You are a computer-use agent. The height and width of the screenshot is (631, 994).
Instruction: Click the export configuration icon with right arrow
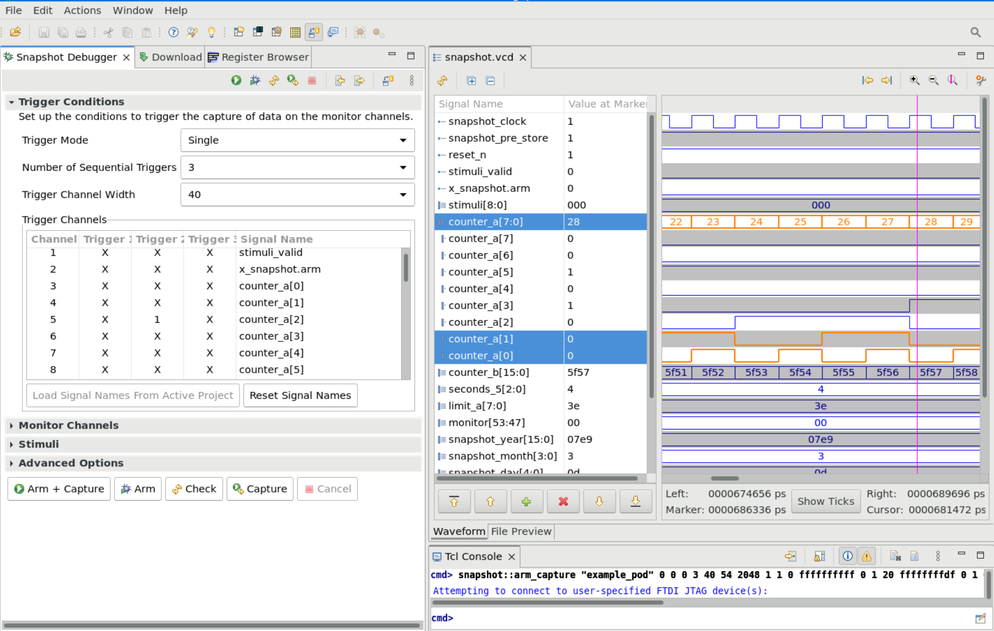(360, 80)
